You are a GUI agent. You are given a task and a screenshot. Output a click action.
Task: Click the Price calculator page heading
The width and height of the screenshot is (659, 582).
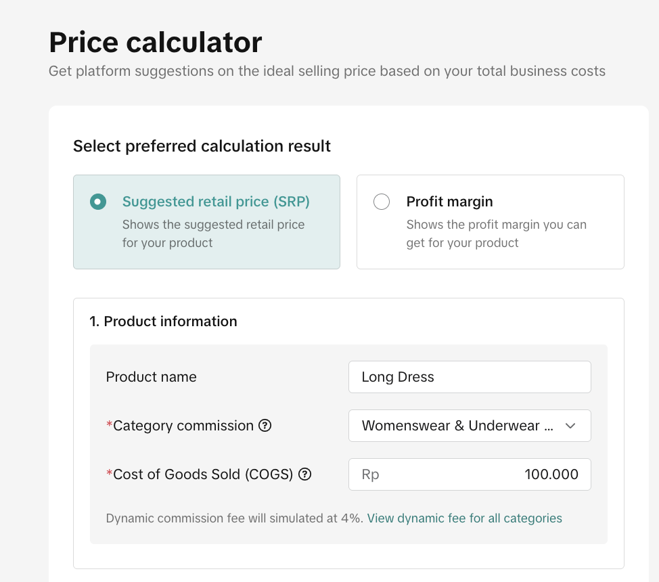pos(155,43)
